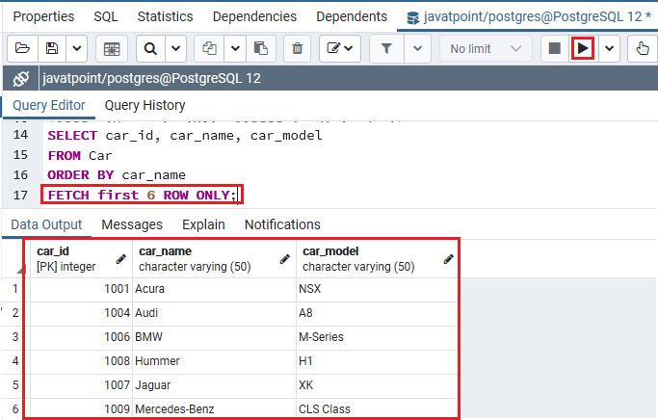Viewport: 658px width, 420px height.
Task: Open the Notifications tab
Action: pyautogui.click(x=282, y=224)
